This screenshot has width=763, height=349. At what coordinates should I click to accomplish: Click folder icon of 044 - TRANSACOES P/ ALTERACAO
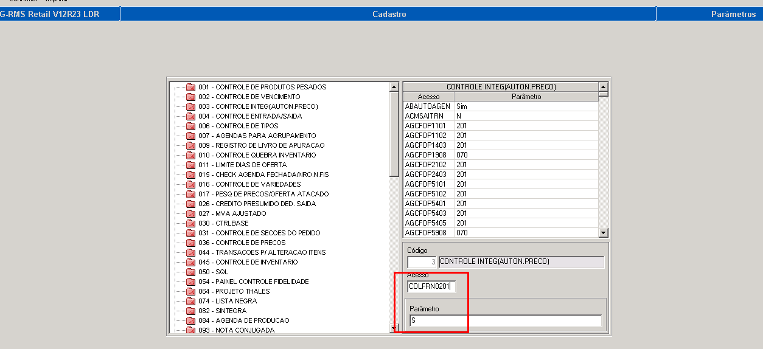(190, 252)
